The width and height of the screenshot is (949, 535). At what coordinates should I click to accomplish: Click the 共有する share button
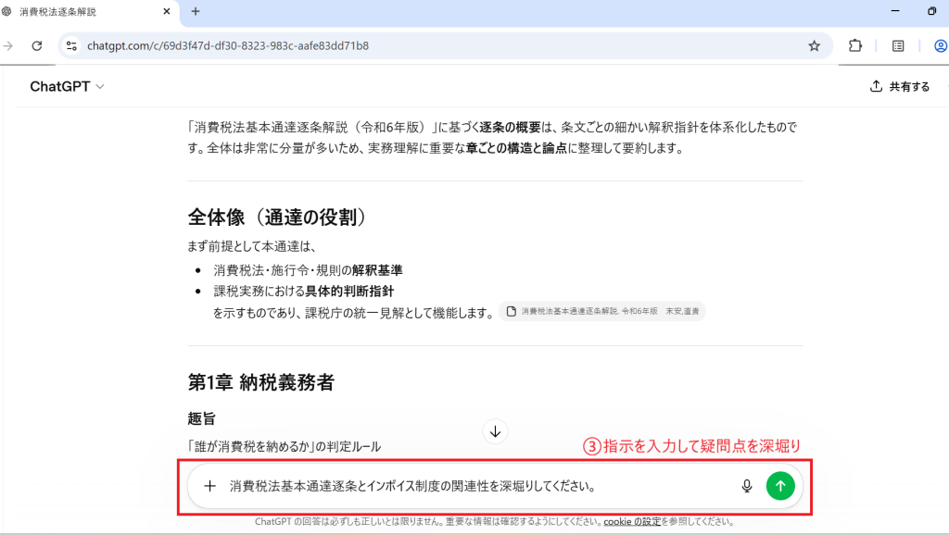pyautogui.click(x=899, y=86)
